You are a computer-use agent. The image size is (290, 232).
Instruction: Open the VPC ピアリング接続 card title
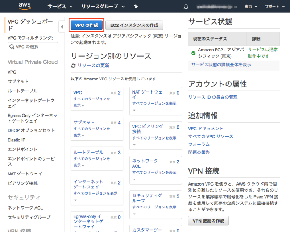tap(148, 129)
